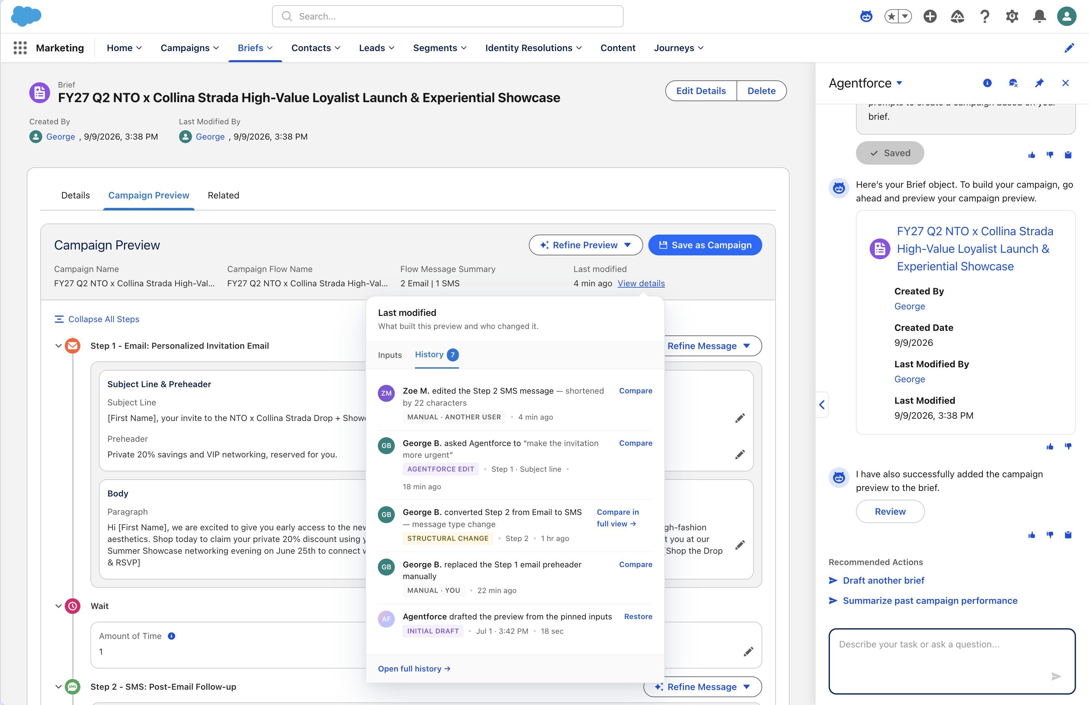Switch to the Related tab
1089x705 pixels.
coord(223,195)
